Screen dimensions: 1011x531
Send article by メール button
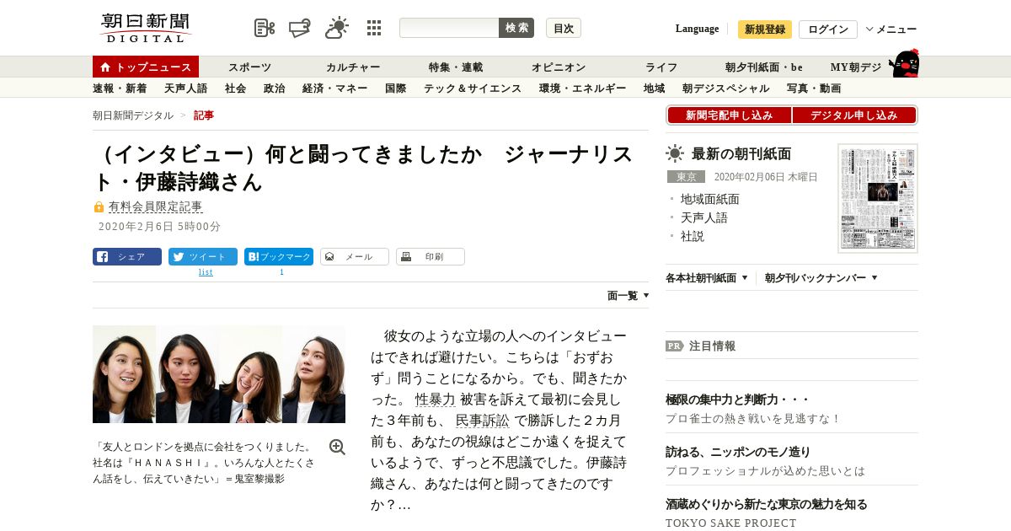[355, 257]
